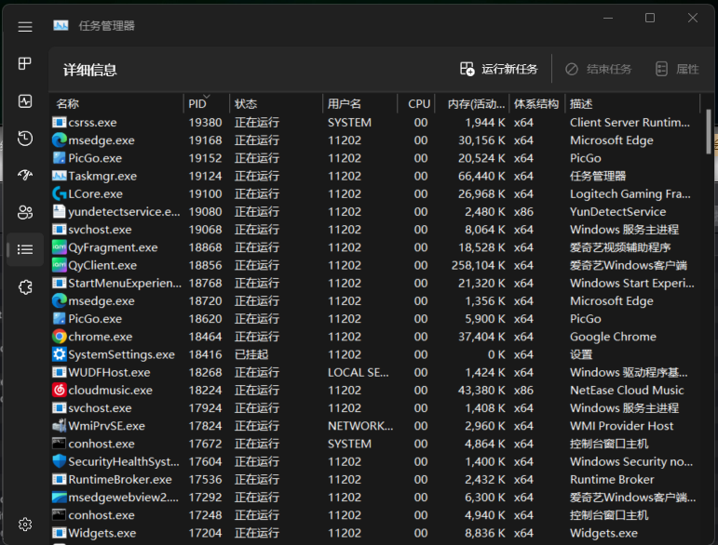Image resolution: width=718 pixels, height=545 pixels.
Task: Click the 已挂起 status cell
Action: (x=251, y=354)
